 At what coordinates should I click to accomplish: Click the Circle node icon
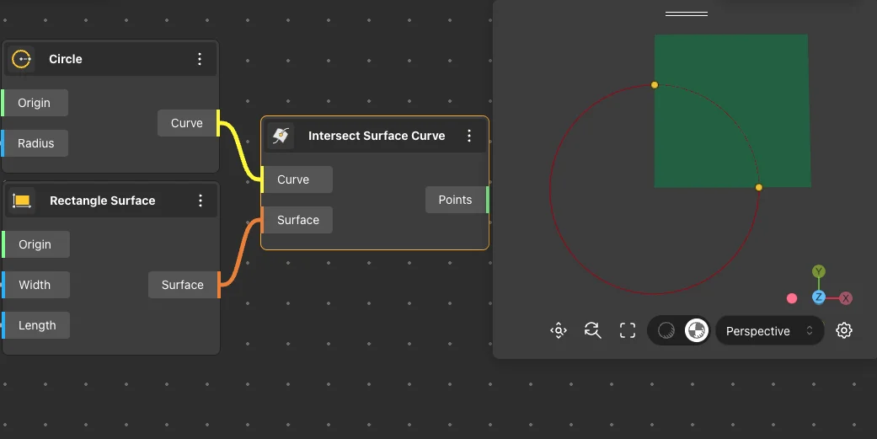(22, 59)
